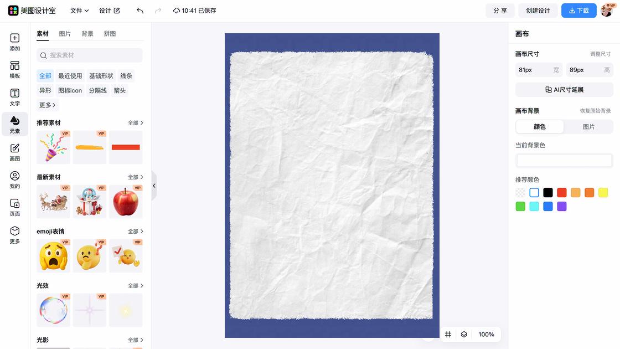Open the user avatar profile menu
Viewport: 620px width, 349px height.
[x=607, y=11]
